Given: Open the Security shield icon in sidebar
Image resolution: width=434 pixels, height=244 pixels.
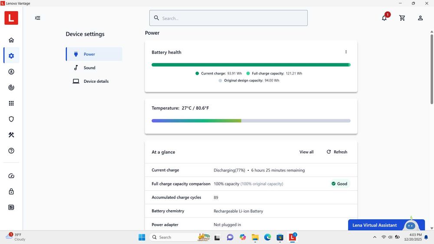Looking at the screenshot, I should [x=11, y=119].
